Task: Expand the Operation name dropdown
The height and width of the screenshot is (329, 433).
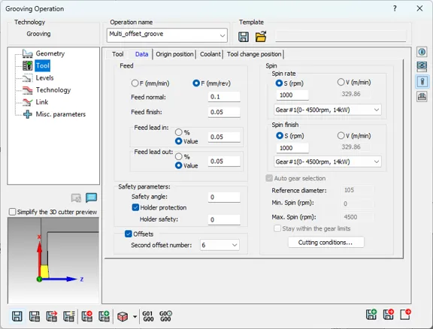Action: 223,35
